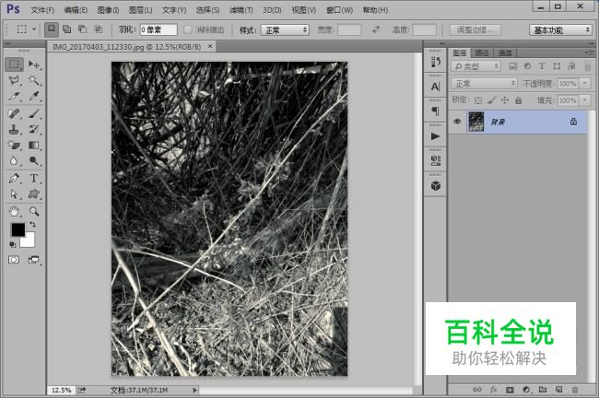The width and height of the screenshot is (599, 398).
Task: Open the File menu
Action: [42, 10]
